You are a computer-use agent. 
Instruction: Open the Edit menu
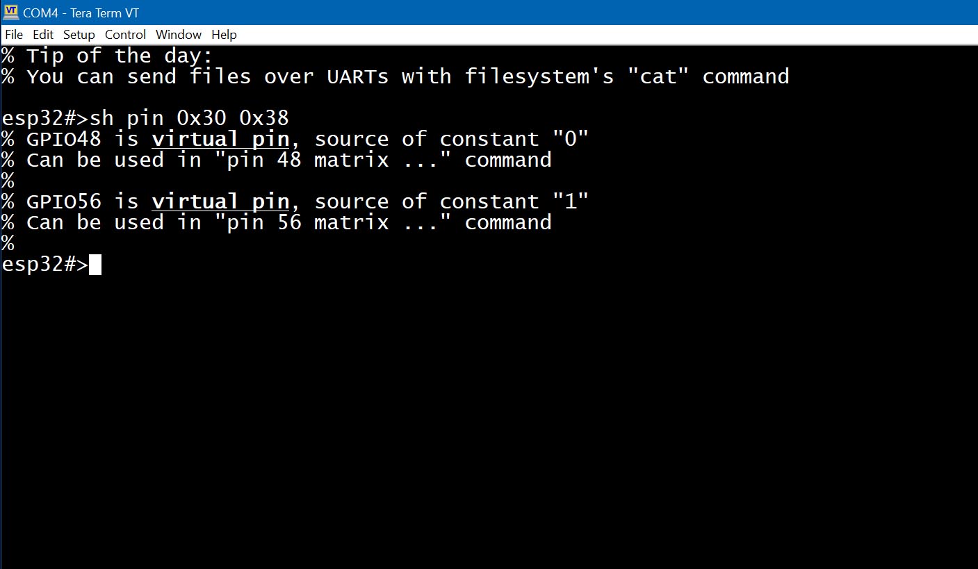[43, 35]
